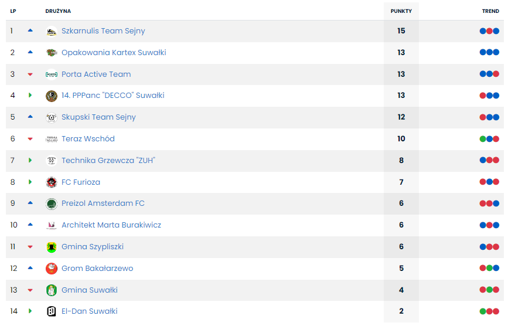
Task: Click the Preizol Amsterdam FC green crest
Action: [51, 203]
